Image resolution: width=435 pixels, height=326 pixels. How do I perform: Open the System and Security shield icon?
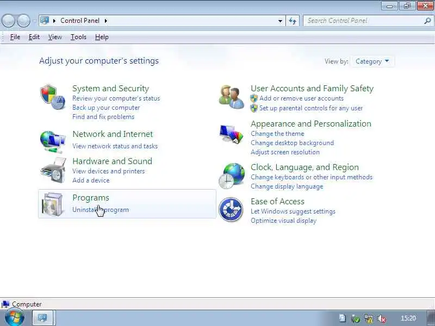point(52,97)
